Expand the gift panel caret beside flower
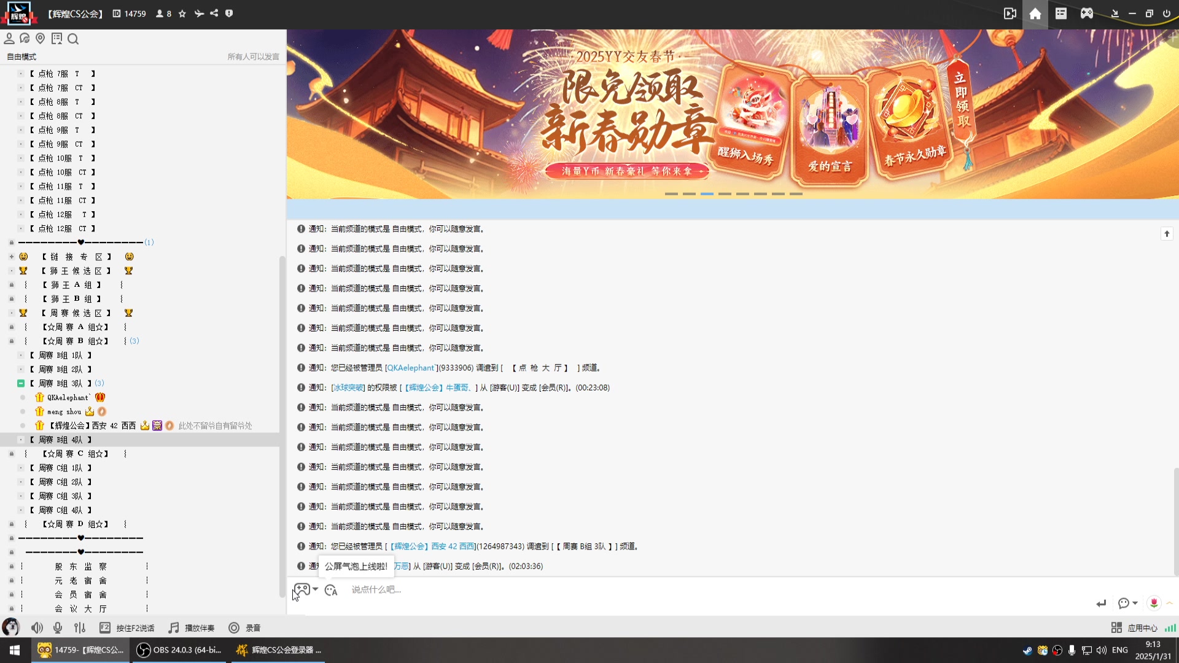 (x=1169, y=603)
